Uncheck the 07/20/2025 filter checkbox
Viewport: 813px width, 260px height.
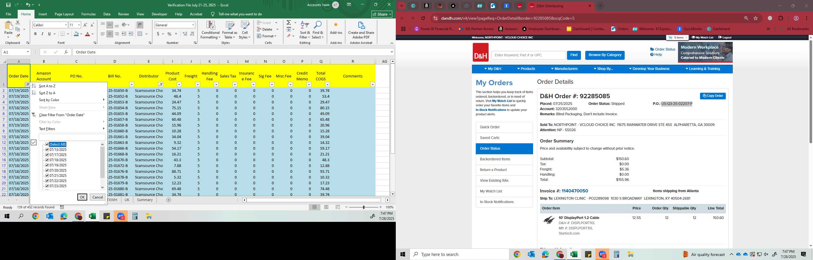pos(47,170)
